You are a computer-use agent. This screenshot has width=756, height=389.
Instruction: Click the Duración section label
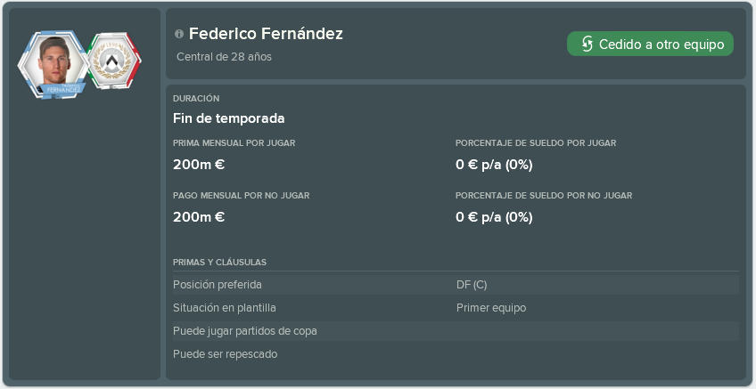[x=196, y=98]
